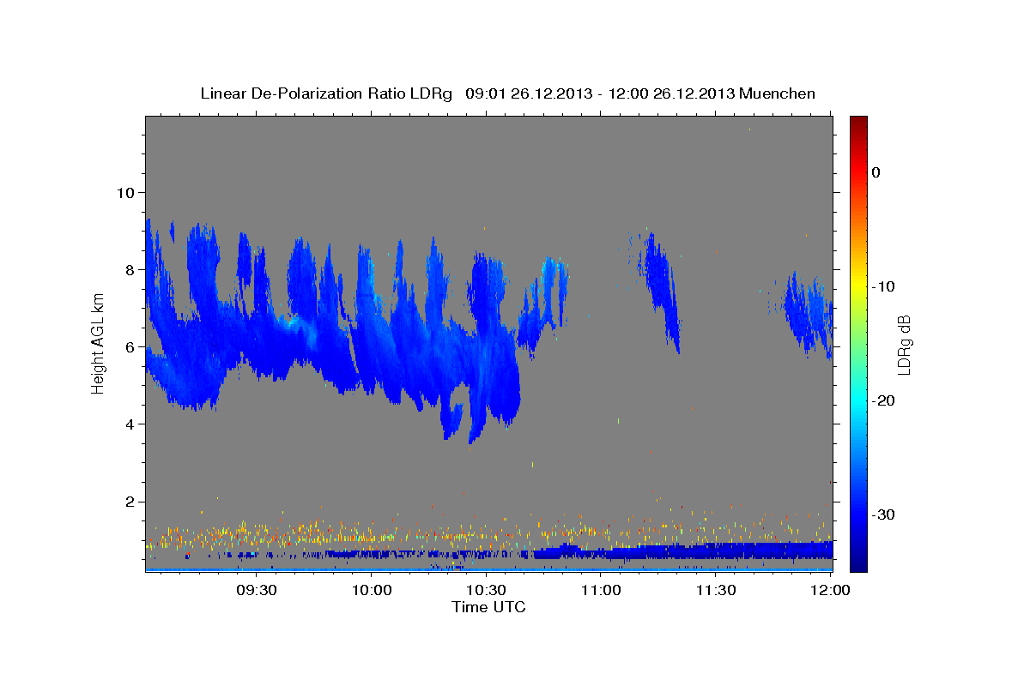Click the 11:00 time tick label

601,590
